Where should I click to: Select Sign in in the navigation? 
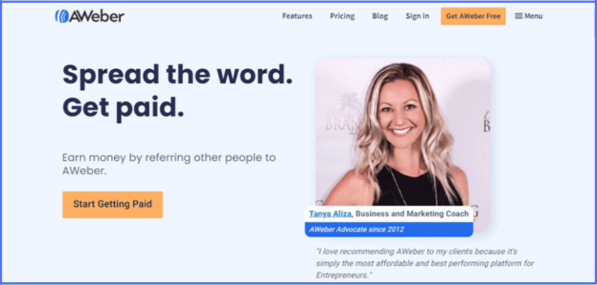pyautogui.click(x=417, y=16)
